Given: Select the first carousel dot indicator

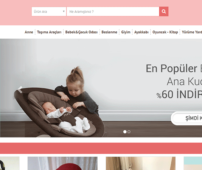Looking at the screenshot, I should click(x=125, y=132).
